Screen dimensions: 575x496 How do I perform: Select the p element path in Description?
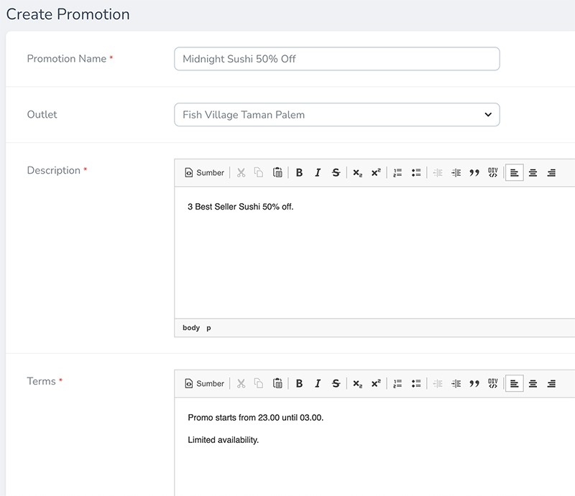209,328
